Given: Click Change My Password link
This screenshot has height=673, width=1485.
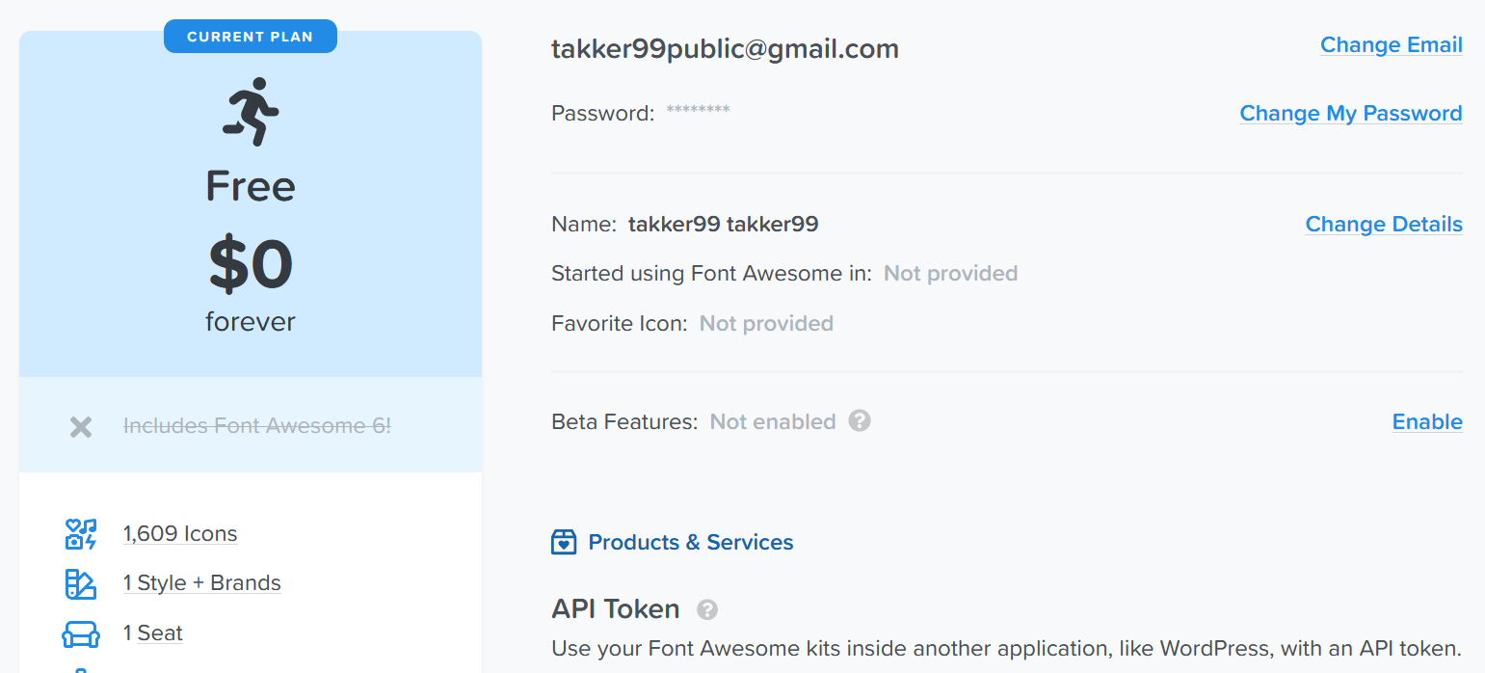Looking at the screenshot, I should click(x=1350, y=114).
